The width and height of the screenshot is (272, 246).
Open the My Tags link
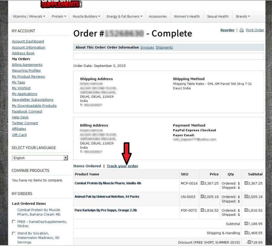pyautogui.click(x=19, y=82)
